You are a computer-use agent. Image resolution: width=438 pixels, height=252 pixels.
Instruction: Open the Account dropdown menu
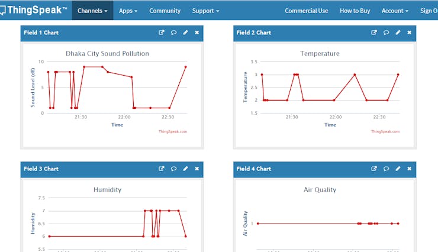pos(395,11)
